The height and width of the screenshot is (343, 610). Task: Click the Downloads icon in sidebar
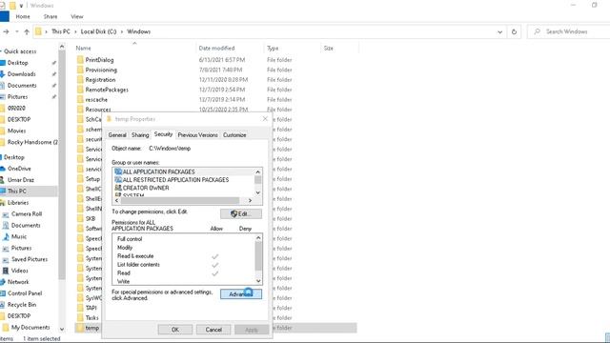[x=2, y=74]
